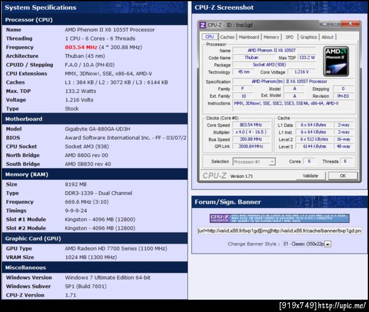The width and height of the screenshot is (369, 312).
Task: Open the About tab in CPU-Z
Action: click(327, 37)
